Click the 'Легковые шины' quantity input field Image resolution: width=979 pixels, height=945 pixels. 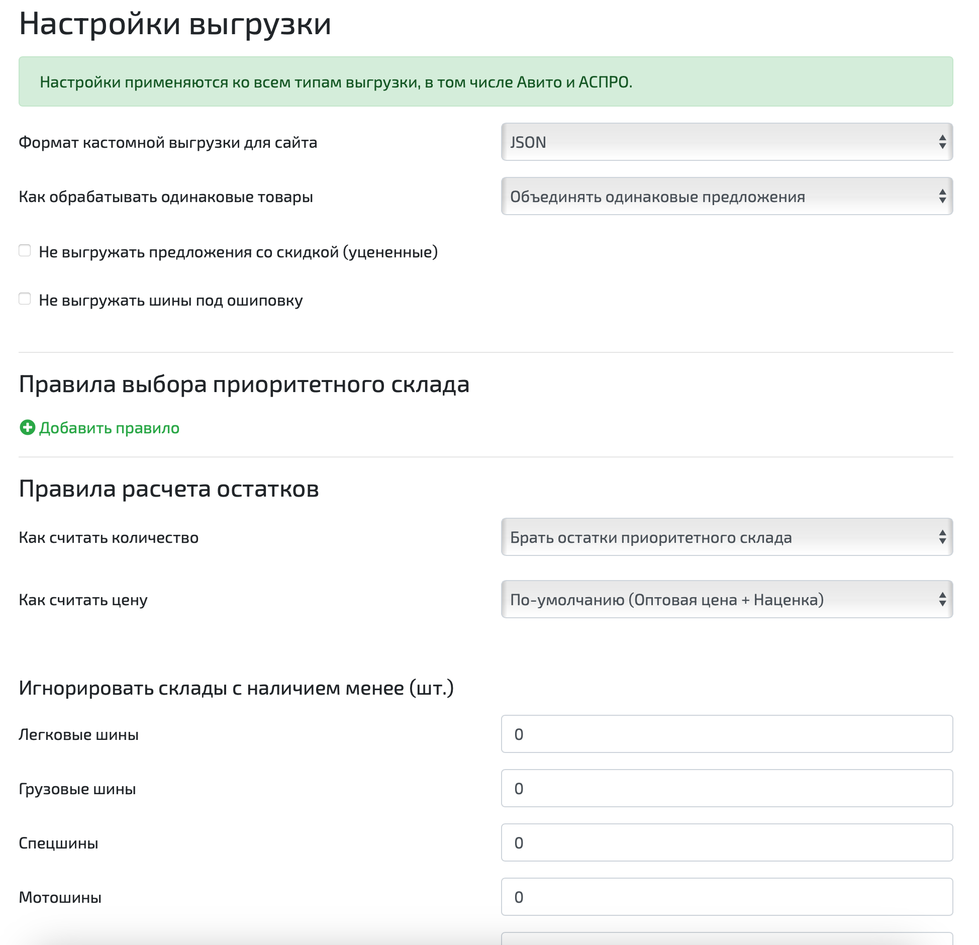(x=727, y=734)
